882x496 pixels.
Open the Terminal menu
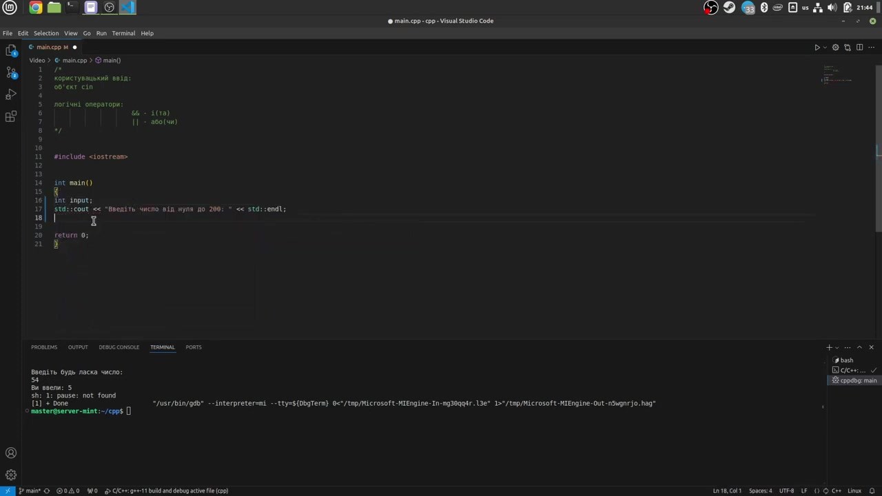(123, 33)
